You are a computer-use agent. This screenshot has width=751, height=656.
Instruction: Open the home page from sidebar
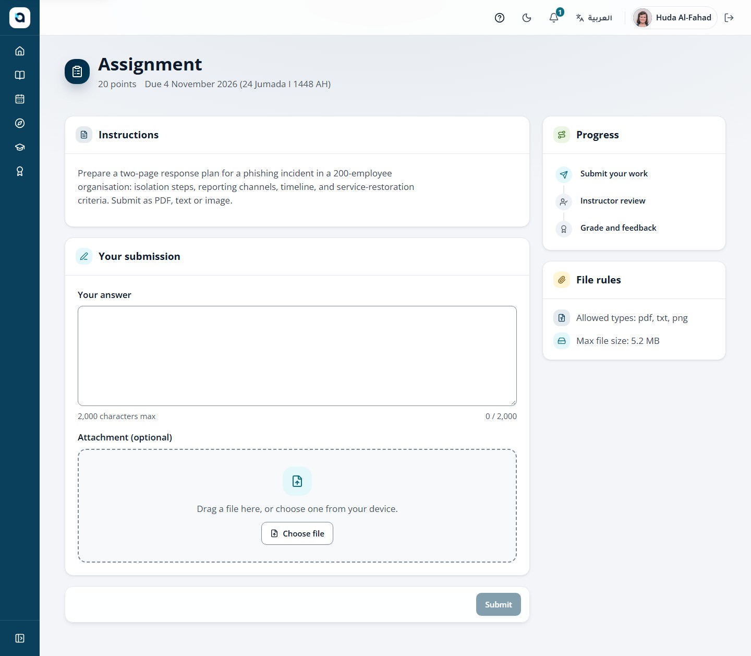point(20,51)
